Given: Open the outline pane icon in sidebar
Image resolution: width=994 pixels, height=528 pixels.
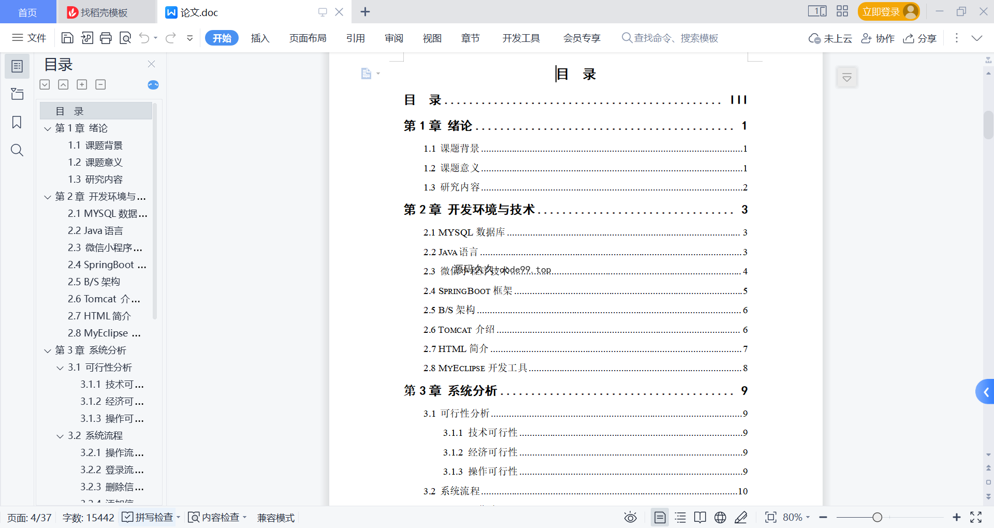Looking at the screenshot, I should 17,66.
